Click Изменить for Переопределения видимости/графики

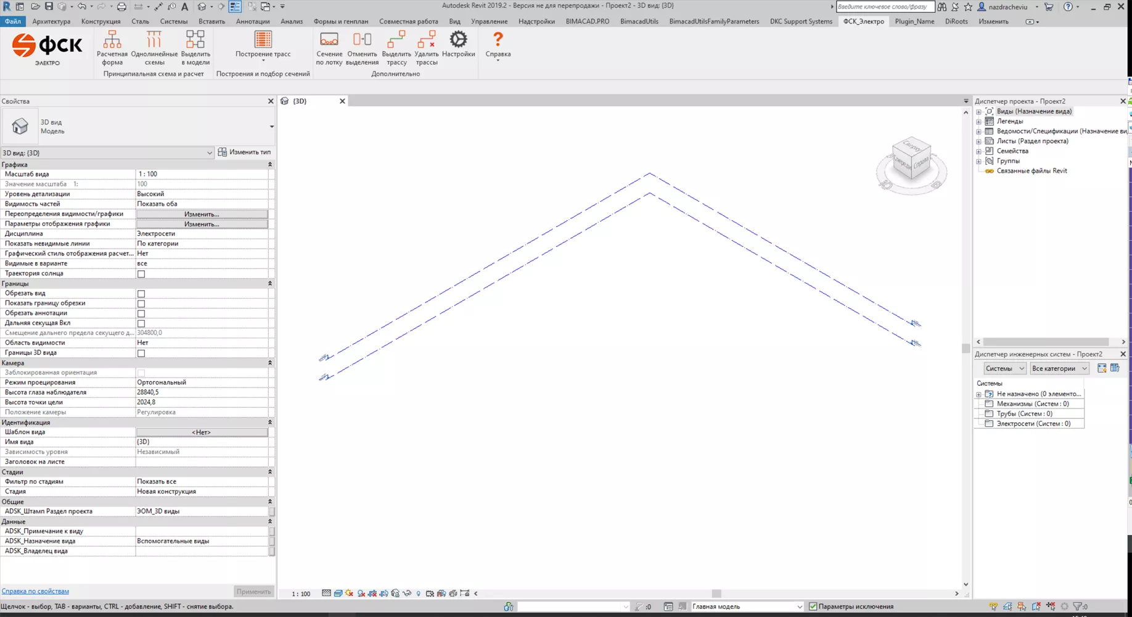202,214
